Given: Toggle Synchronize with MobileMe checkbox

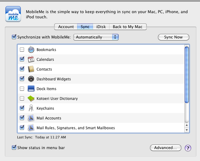Looking at the screenshot, I should tap(14, 37).
